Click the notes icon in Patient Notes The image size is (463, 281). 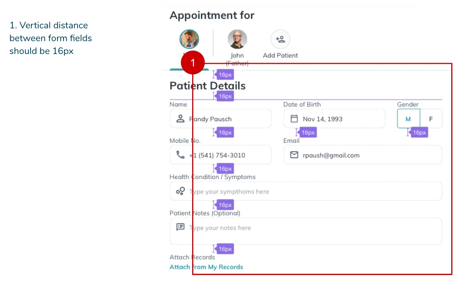click(180, 227)
